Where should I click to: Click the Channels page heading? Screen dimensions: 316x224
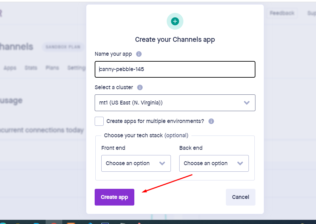[16, 47]
